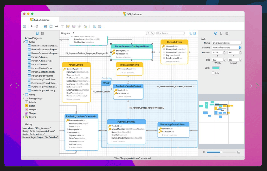Click the magnifier icon in Search field

(x=159, y=33)
